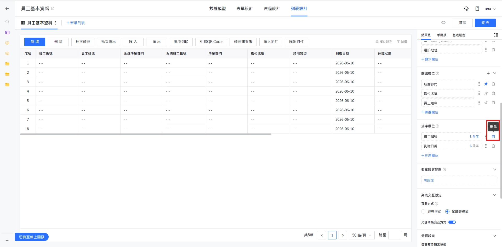Click drag handle of 員工姓名 filter
The width and height of the screenshot is (502, 247).
coord(479,103)
